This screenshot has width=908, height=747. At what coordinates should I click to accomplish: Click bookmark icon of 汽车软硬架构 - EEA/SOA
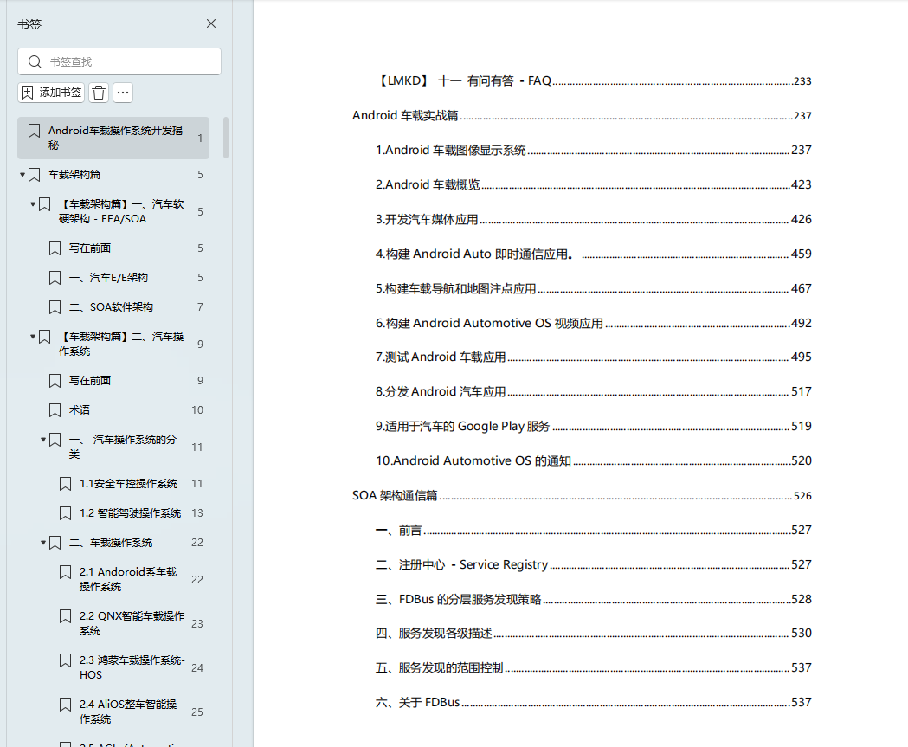point(45,204)
